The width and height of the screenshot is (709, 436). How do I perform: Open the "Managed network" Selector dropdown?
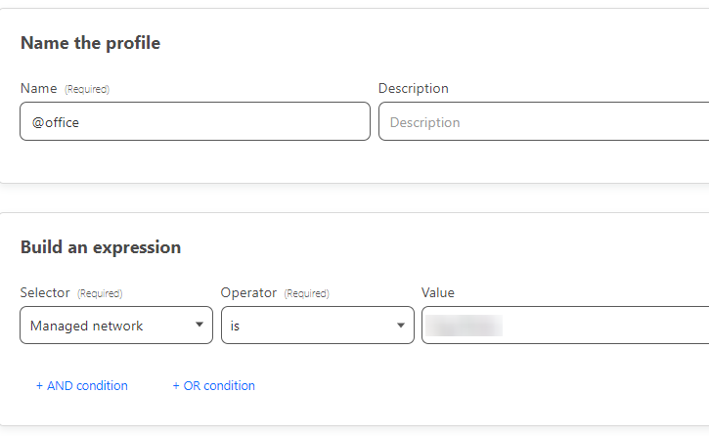point(115,326)
